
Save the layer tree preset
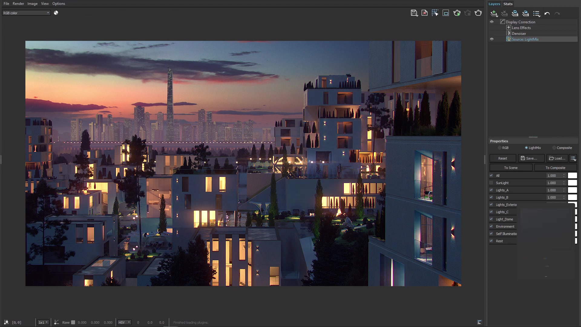coord(515,13)
